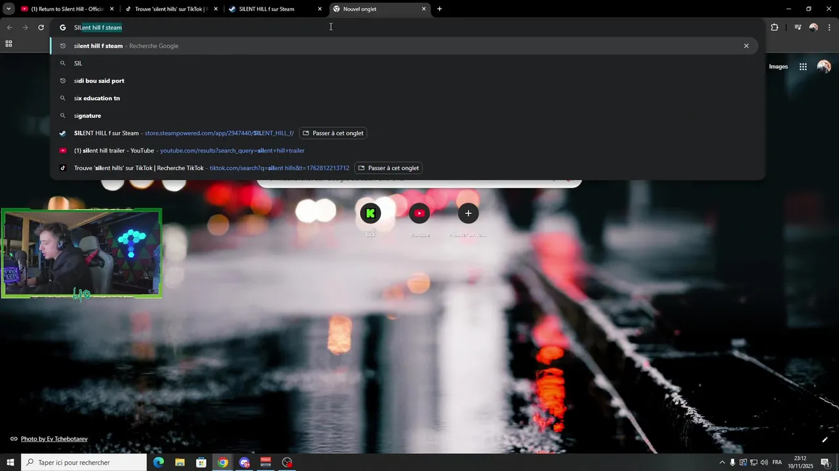Open the Chrome profile avatar in toolbar
Screen dimensions: 839x471
pos(813,27)
